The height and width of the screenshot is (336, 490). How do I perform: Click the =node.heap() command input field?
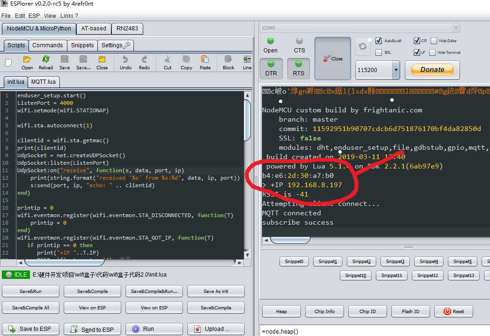(375, 331)
